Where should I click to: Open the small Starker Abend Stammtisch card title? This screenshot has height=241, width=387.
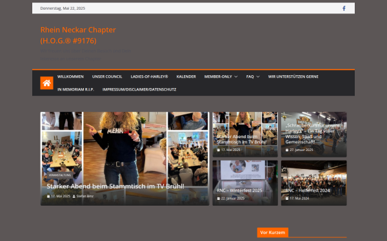pos(241,139)
